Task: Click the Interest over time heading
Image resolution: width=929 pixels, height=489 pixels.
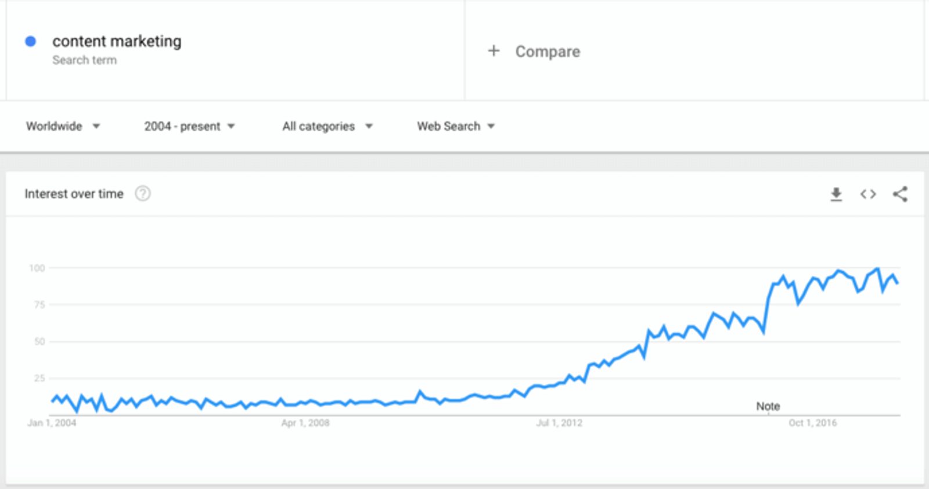Action: tap(73, 193)
